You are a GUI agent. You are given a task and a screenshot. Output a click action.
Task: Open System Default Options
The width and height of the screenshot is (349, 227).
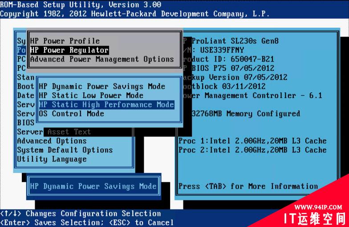tap(65, 150)
